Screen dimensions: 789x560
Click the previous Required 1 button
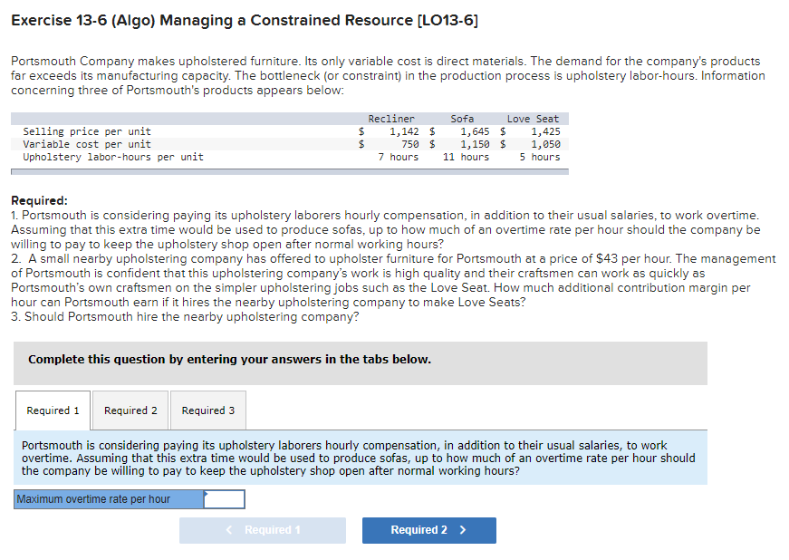(262, 530)
